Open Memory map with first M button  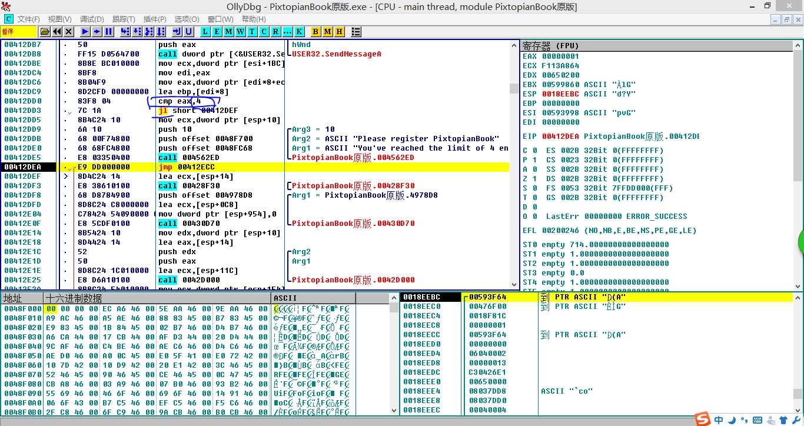229,32
